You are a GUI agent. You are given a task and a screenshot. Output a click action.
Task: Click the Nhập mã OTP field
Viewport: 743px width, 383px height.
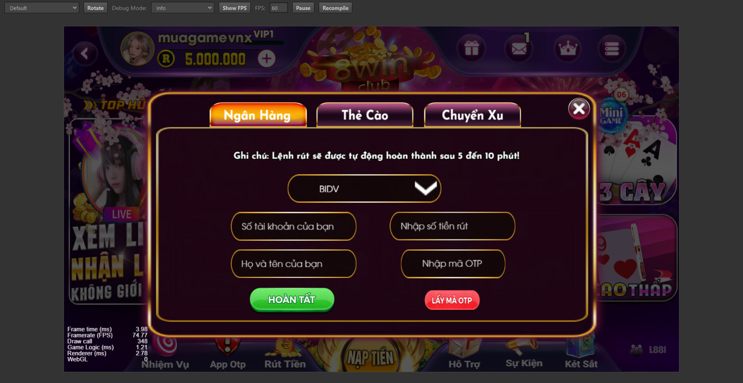[453, 264]
